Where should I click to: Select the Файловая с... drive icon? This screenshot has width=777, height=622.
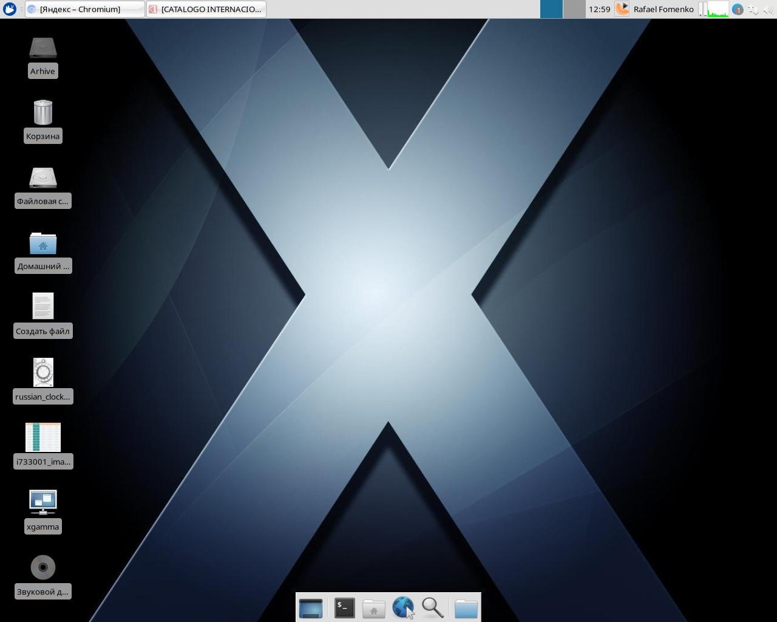tap(42, 178)
